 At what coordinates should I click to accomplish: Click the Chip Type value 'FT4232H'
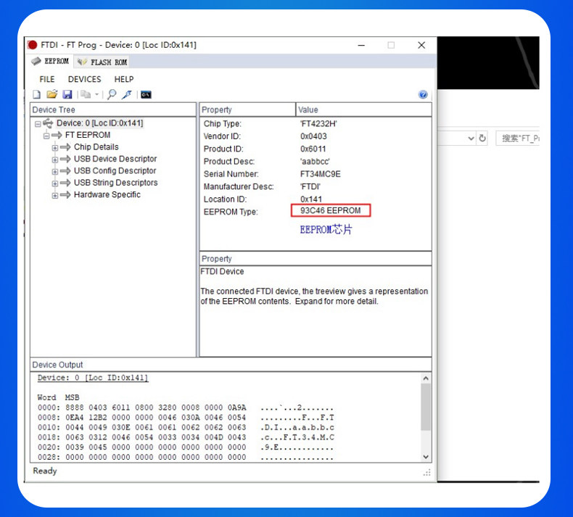(318, 123)
